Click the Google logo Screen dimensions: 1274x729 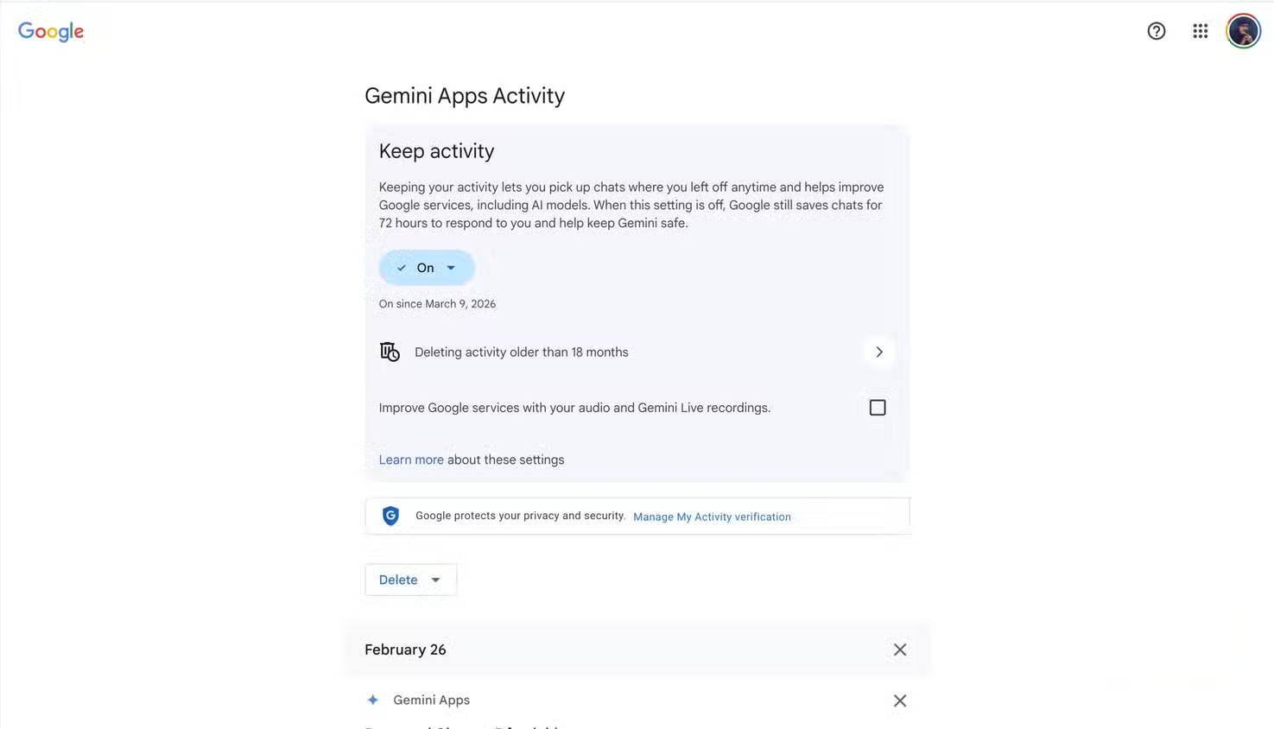pos(50,31)
